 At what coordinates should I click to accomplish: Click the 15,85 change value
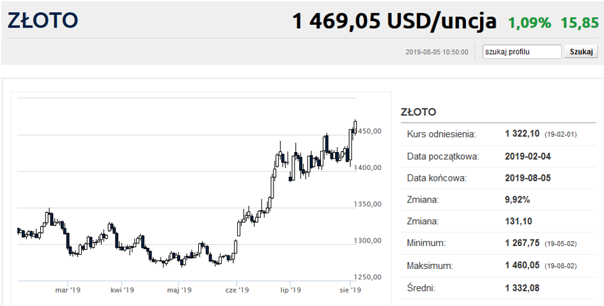(x=580, y=23)
